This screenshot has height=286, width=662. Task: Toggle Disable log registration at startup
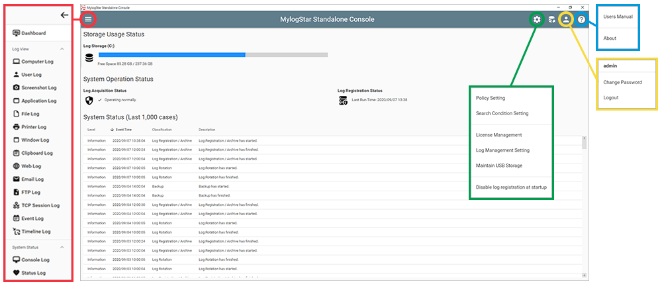click(511, 187)
